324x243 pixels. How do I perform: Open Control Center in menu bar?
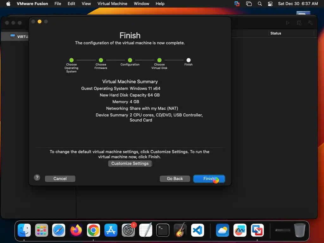coord(270,3)
